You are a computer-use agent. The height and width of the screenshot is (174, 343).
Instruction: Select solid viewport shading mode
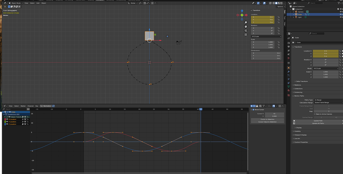click(x=276, y=3)
